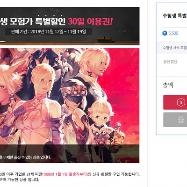Click the blue hexagon C coin icon
Screen dimensions: 187x187
pos(165,33)
